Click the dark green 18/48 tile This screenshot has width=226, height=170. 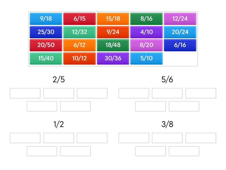click(x=113, y=45)
